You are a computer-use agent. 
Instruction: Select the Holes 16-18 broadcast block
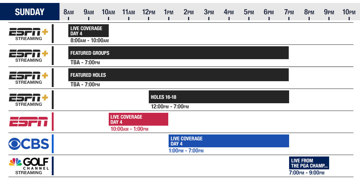point(219,97)
